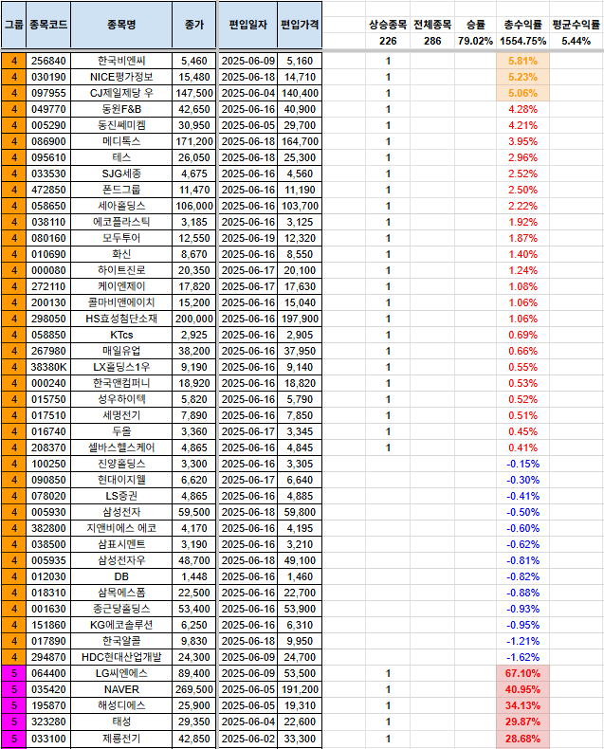This screenshot has width=604, height=749.
Task: Click the 세명전기 name cell
Action: pyautogui.click(x=121, y=415)
